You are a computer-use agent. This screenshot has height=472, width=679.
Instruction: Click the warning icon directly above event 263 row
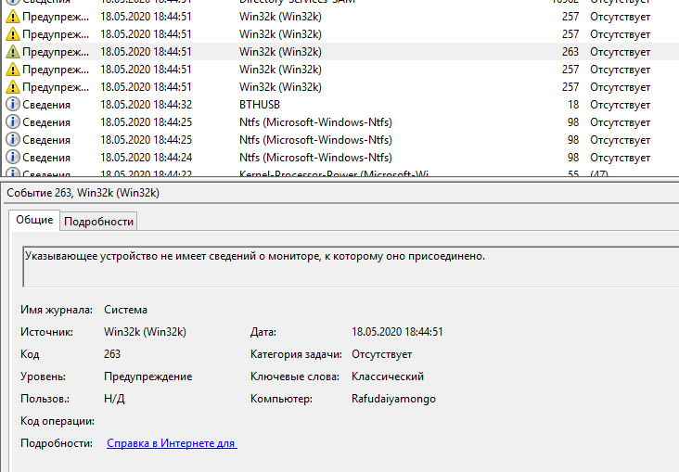coord(12,34)
